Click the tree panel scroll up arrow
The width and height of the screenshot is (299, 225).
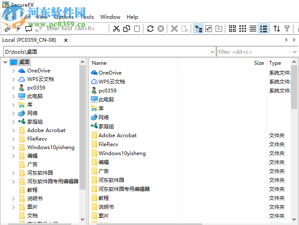click(83, 62)
